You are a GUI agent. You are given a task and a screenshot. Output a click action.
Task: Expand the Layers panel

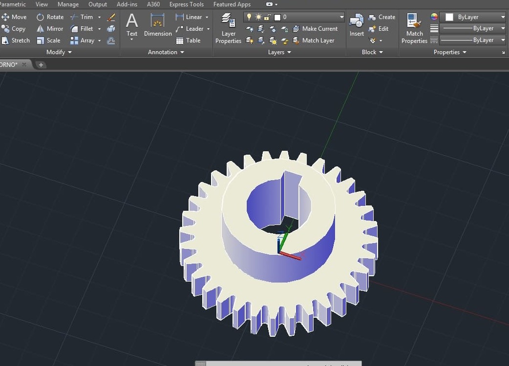coord(279,52)
